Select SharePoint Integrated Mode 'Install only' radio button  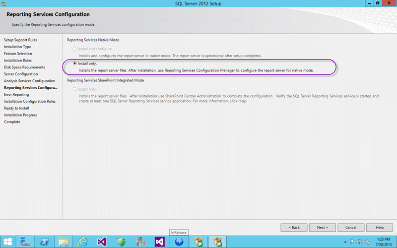pyautogui.click(x=75, y=89)
